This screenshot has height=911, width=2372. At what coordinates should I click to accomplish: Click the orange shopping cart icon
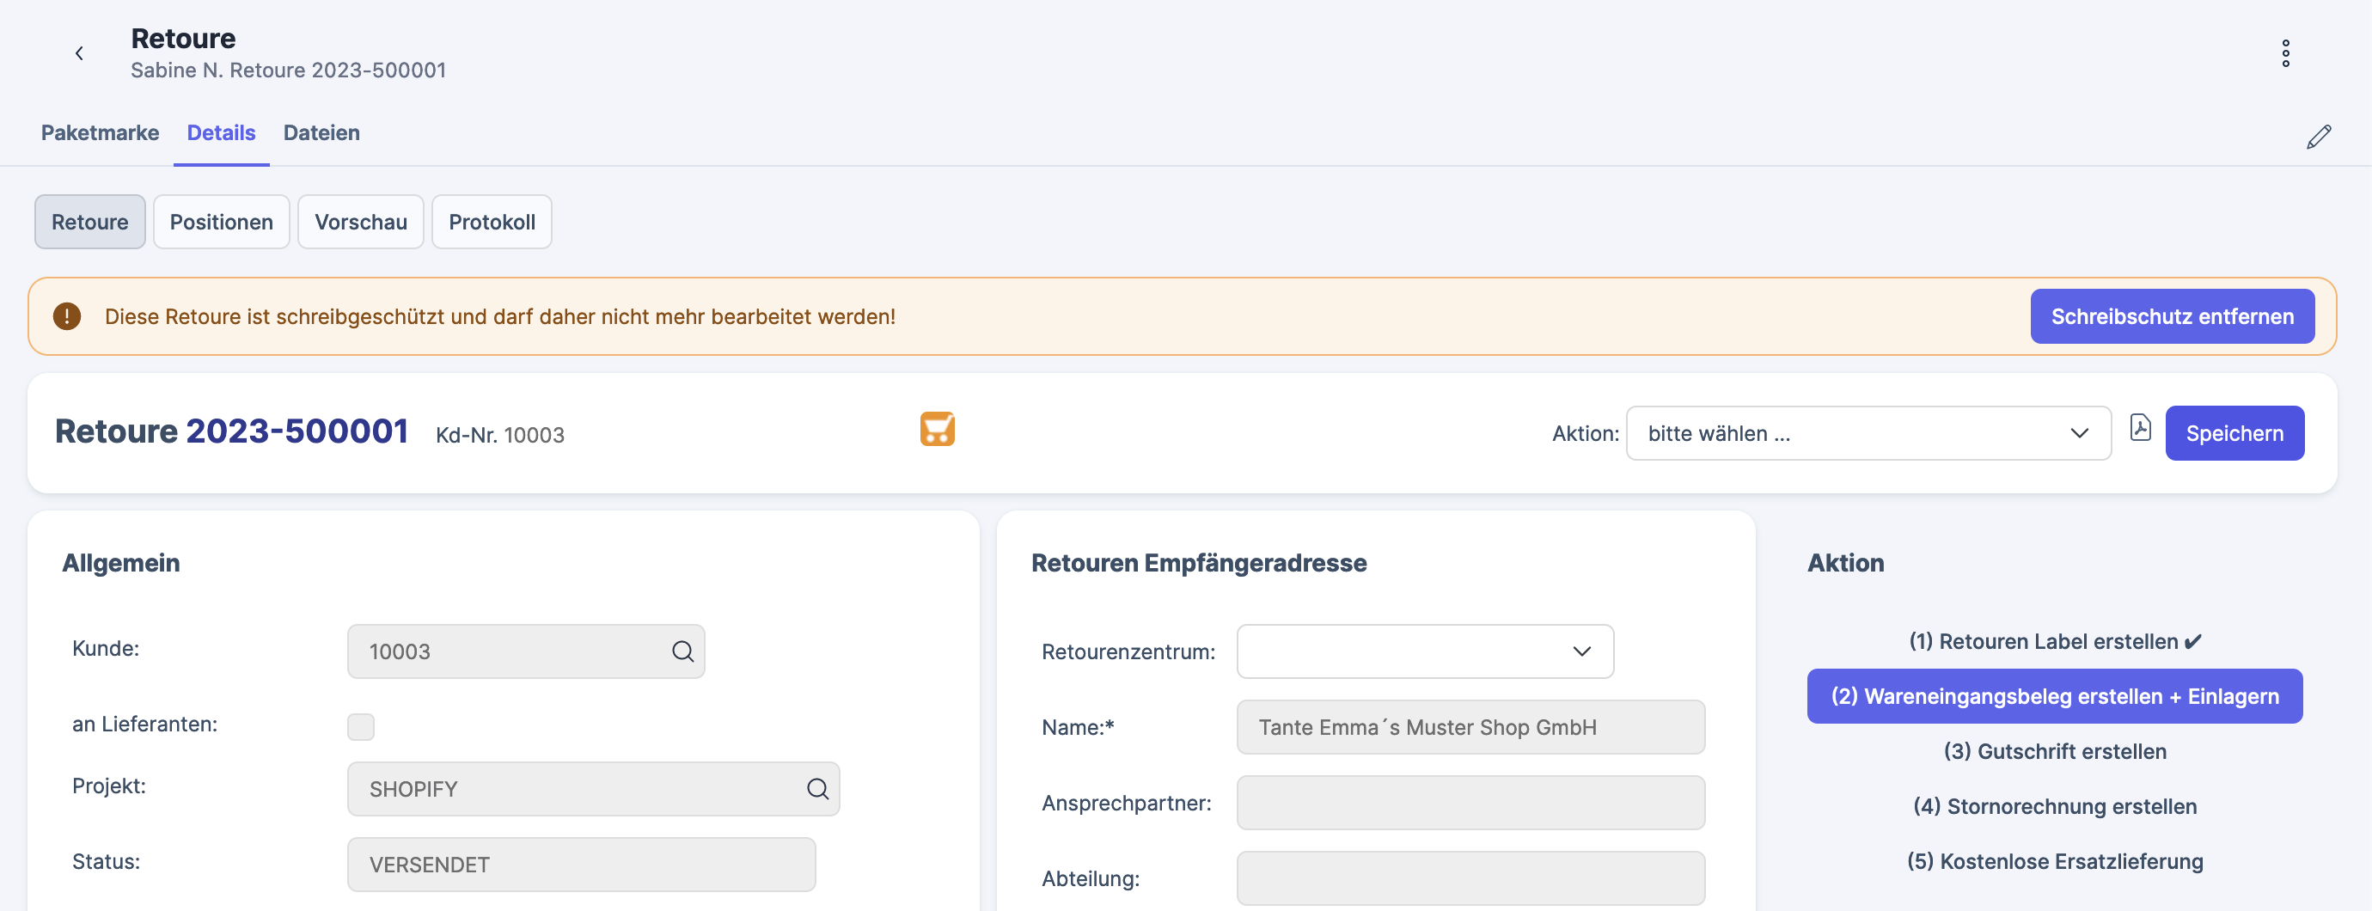[937, 431]
